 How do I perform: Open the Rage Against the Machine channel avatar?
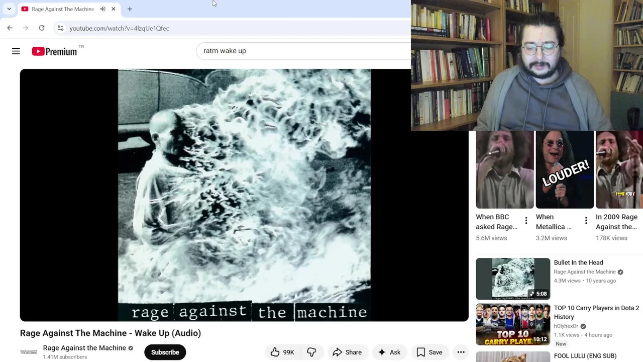coord(29,352)
